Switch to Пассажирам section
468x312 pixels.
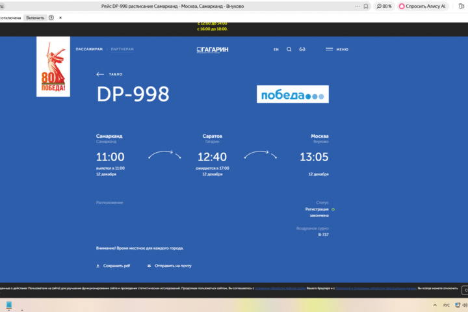coord(89,49)
